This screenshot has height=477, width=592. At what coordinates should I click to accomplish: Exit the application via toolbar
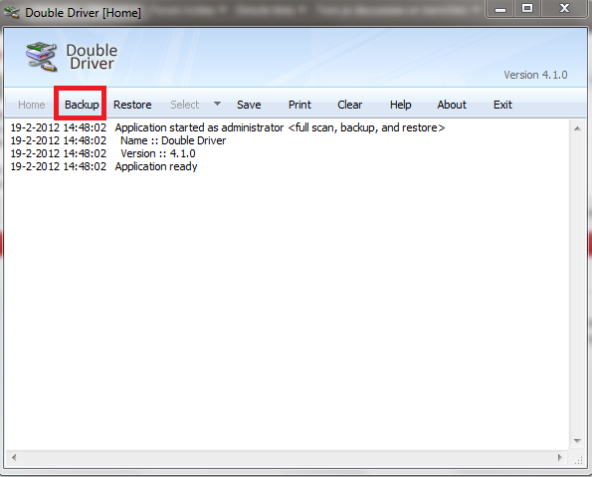tap(502, 105)
